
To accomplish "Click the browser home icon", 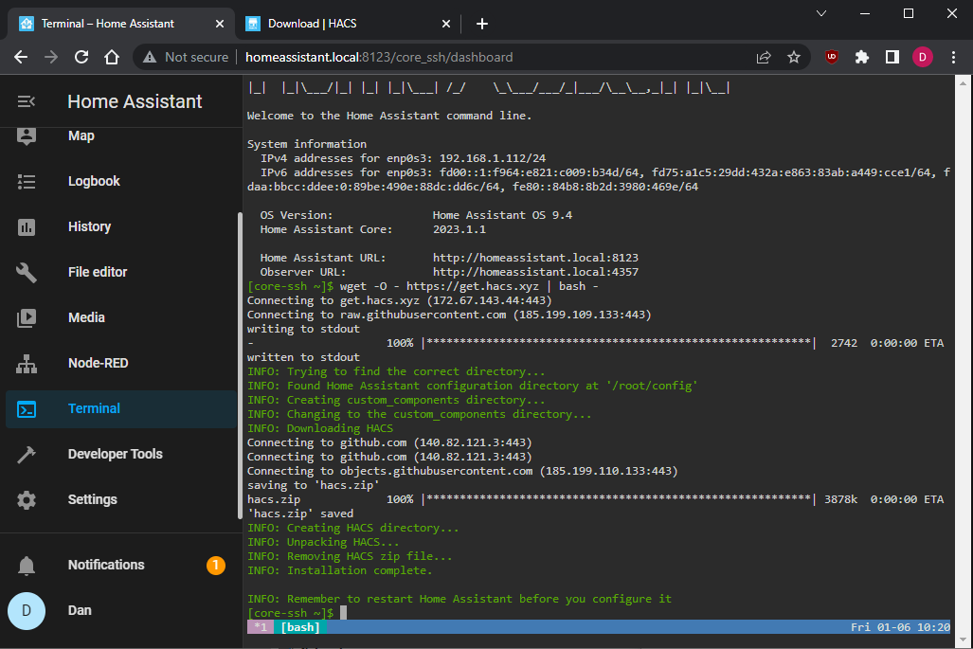I will coord(112,57).
